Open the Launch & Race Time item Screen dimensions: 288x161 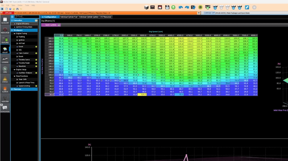(x=26, y=82)
